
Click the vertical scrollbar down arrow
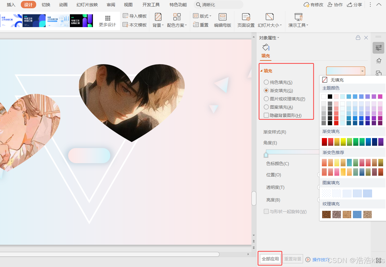(254, 235)
